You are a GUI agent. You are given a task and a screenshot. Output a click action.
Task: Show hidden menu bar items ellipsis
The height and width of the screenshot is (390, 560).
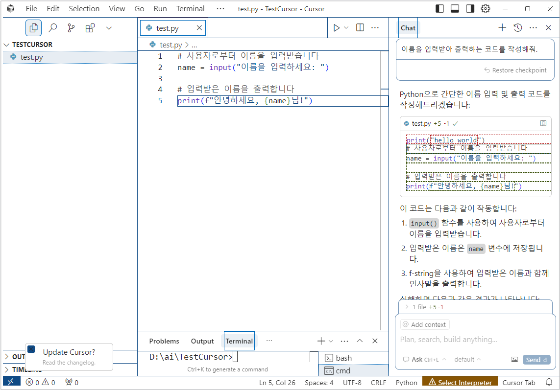tap(220, 9)
